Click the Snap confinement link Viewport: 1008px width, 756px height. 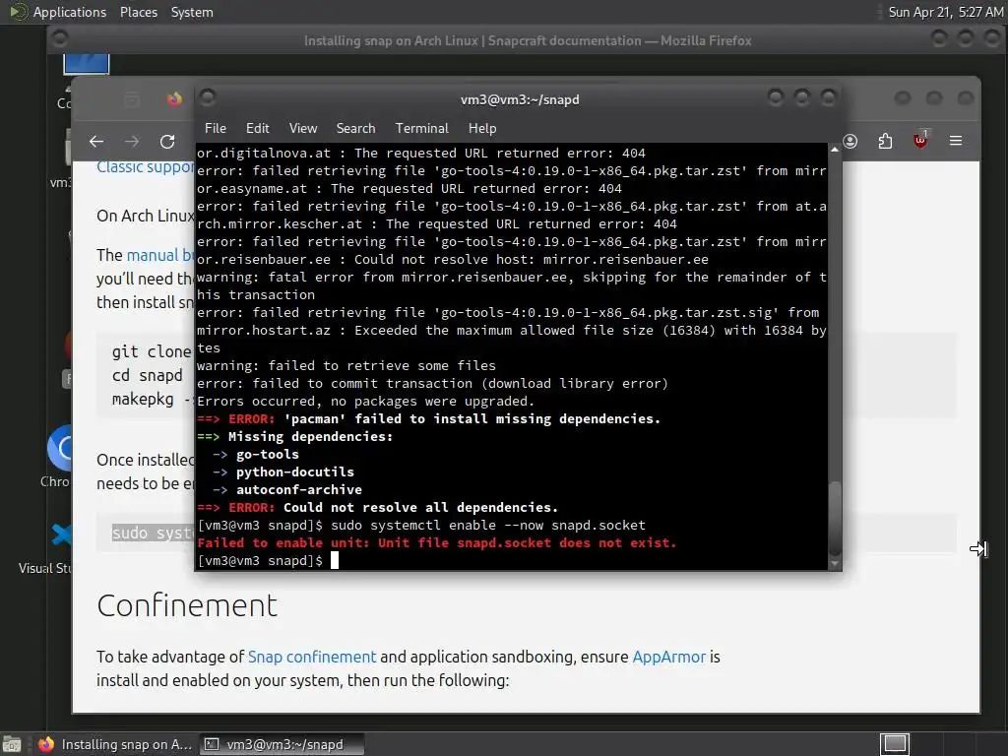point(312,657)
